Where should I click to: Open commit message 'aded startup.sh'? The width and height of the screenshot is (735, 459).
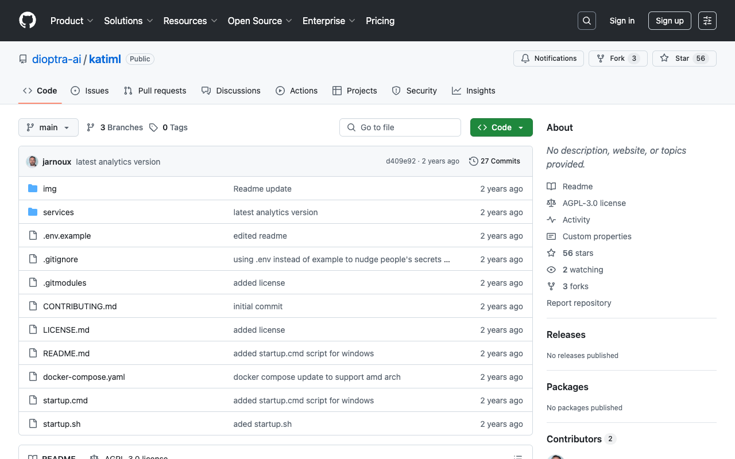pyautogui.click(x=262, y=424)
